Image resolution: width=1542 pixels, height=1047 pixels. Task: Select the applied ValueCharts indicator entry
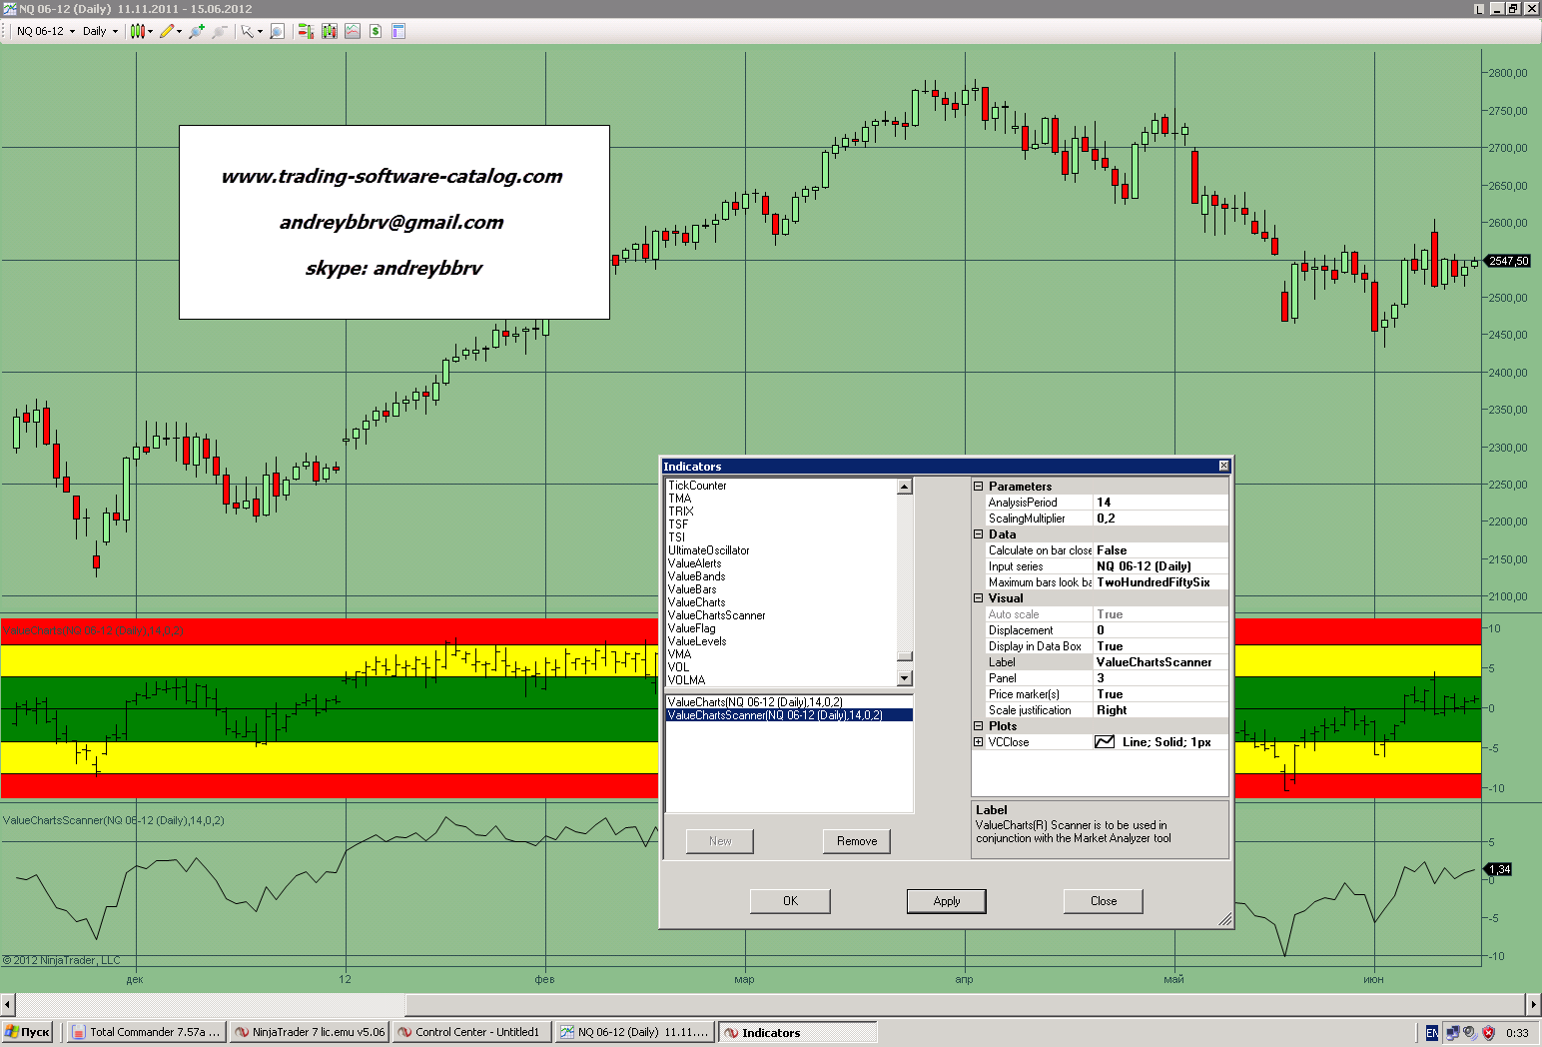coord(755,702)
